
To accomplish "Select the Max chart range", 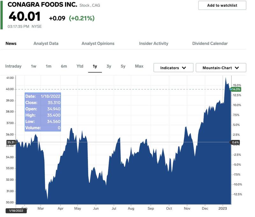I will [x=139, y=66].
